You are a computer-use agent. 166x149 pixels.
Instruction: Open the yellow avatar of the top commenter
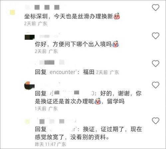coord(12,12)
